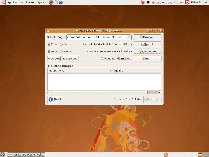Adjust volume via speaker tray icon
Image resolution: width=209 pixels, height=157 pixels.
pos(153,2)
